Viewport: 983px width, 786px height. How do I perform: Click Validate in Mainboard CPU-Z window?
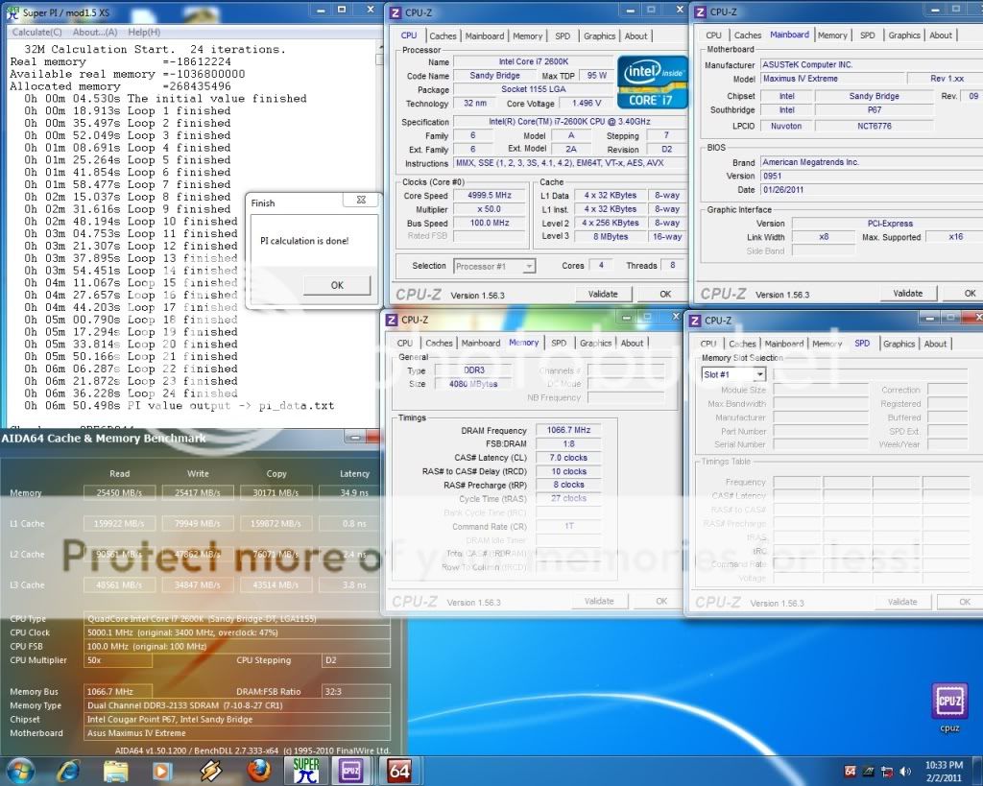tap(907, 293)
